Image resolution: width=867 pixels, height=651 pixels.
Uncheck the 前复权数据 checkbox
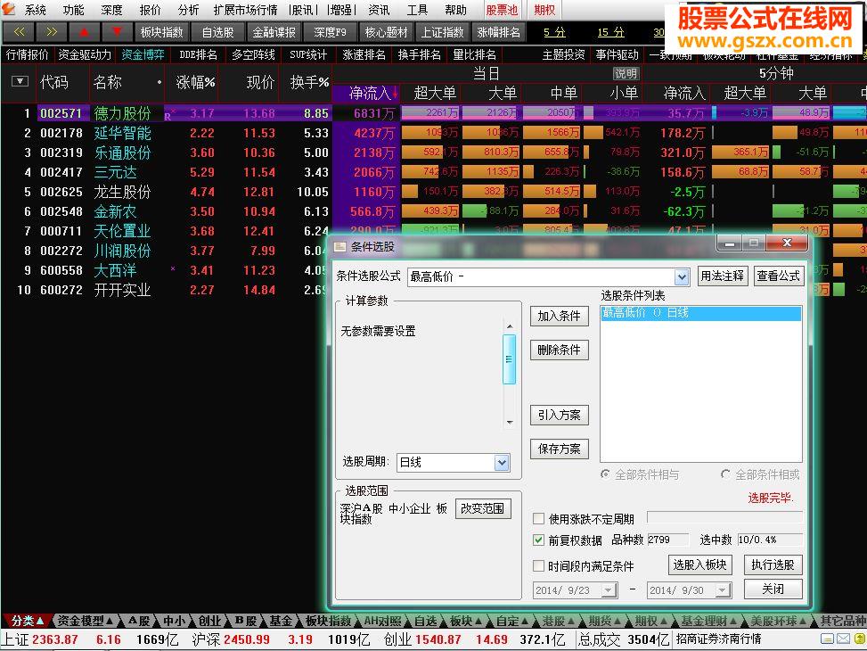click(538, 540)
